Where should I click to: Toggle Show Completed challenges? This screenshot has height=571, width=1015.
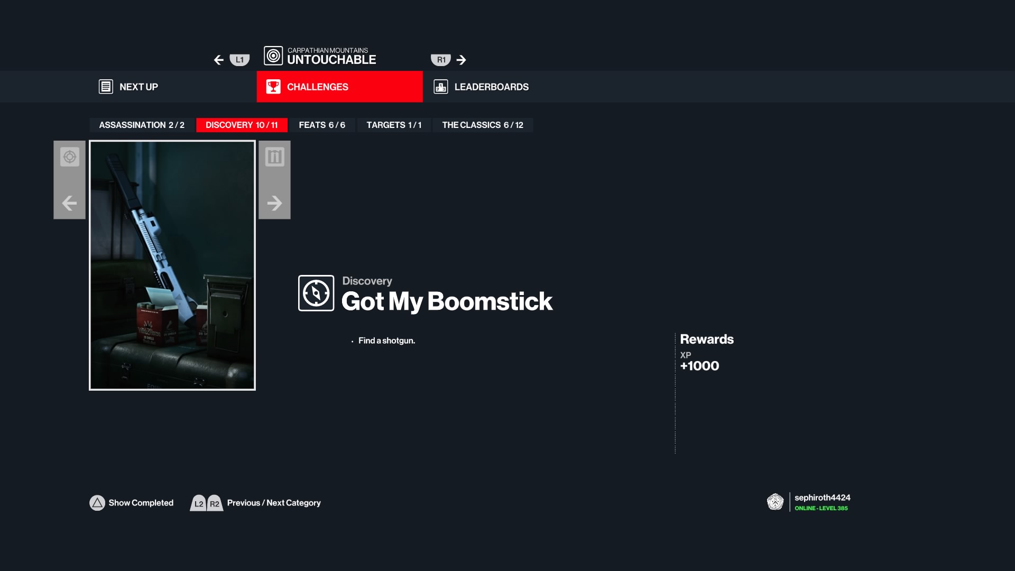(141, 503)
